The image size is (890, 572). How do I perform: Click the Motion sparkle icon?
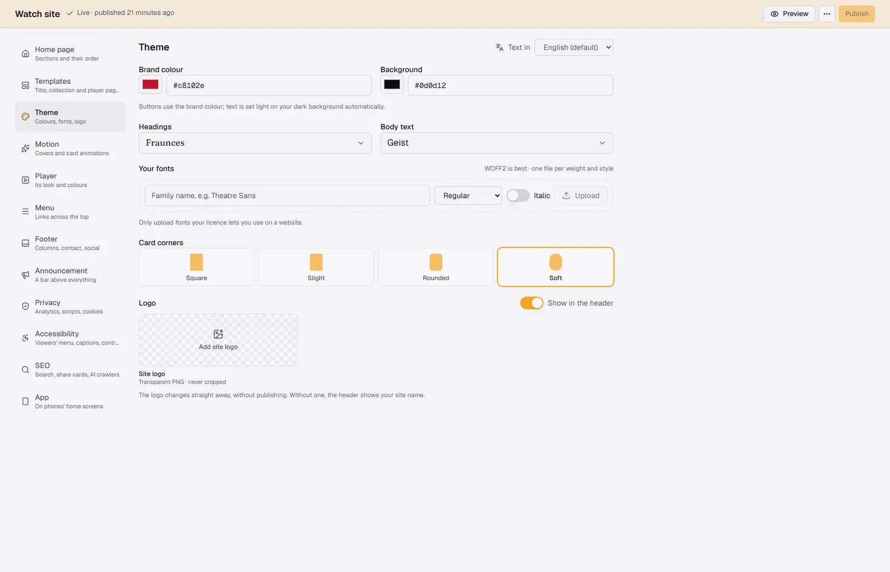(x=25, y=148)
